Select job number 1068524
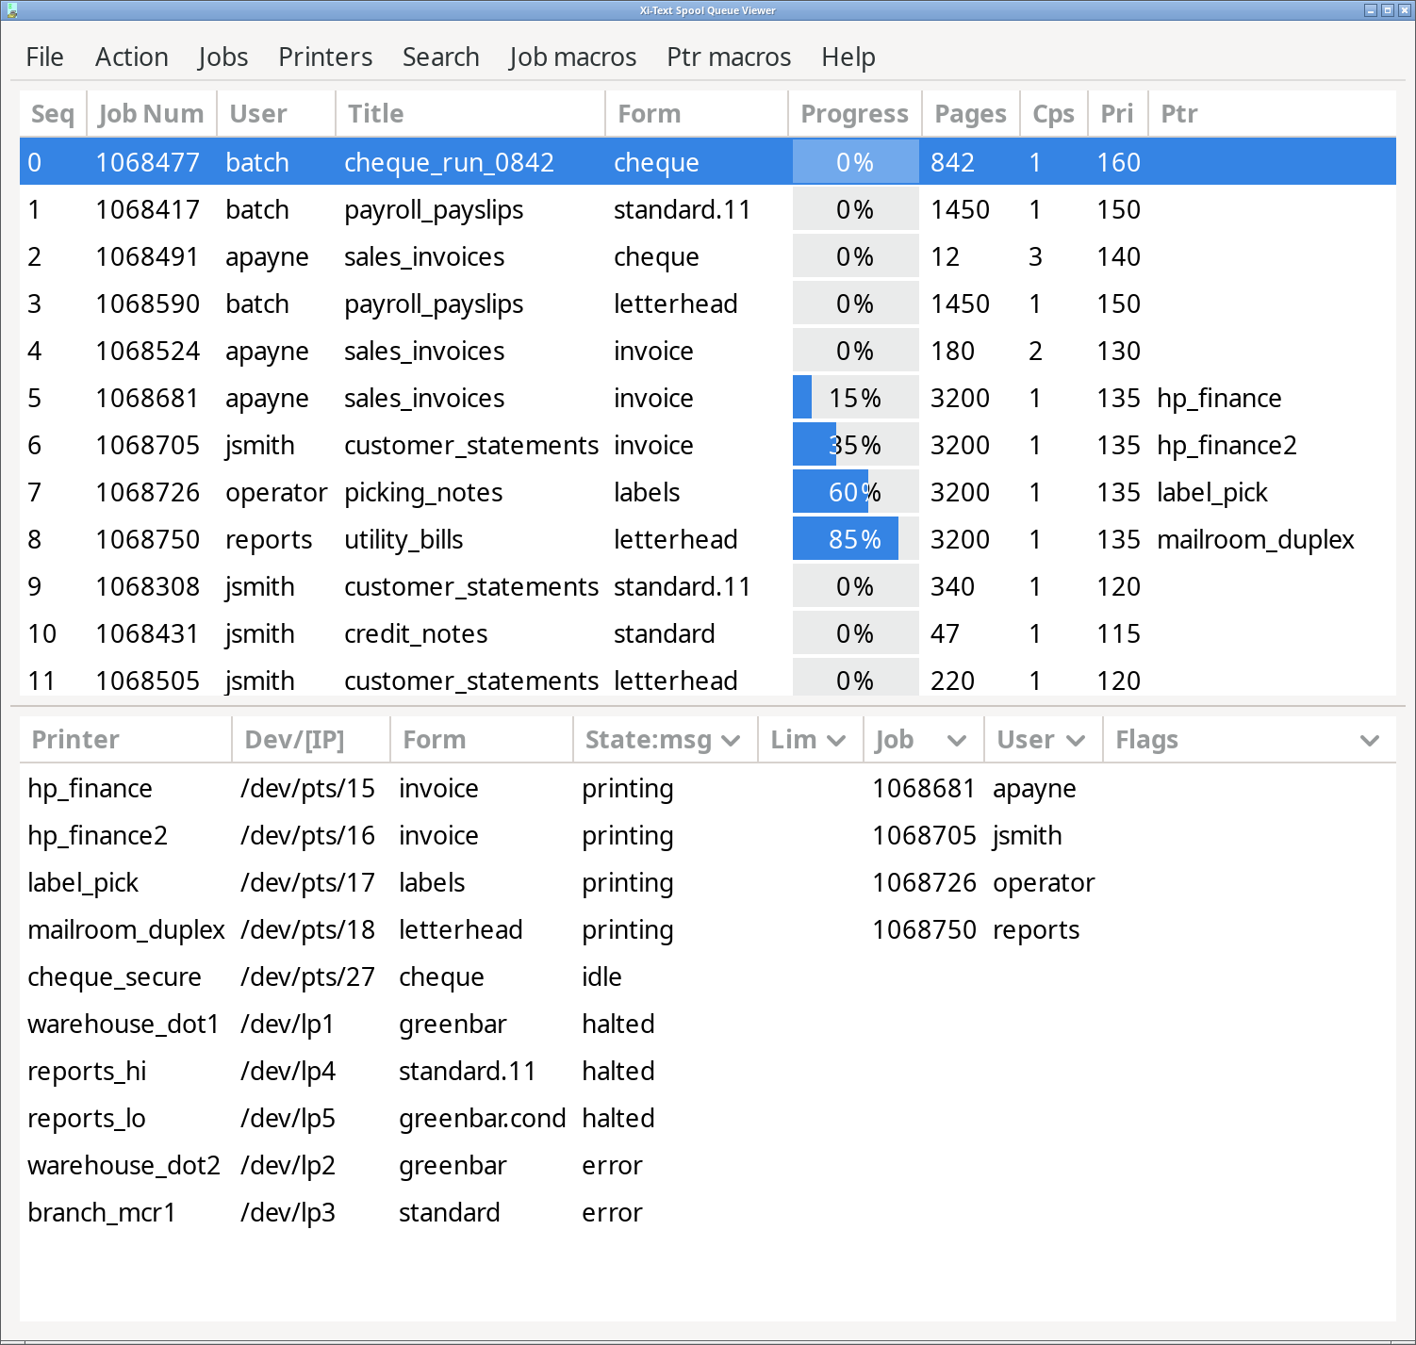 point(148,351)
